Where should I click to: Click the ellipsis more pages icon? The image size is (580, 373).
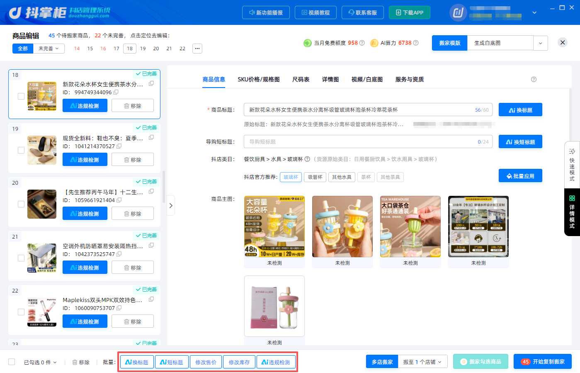(197, 49)
